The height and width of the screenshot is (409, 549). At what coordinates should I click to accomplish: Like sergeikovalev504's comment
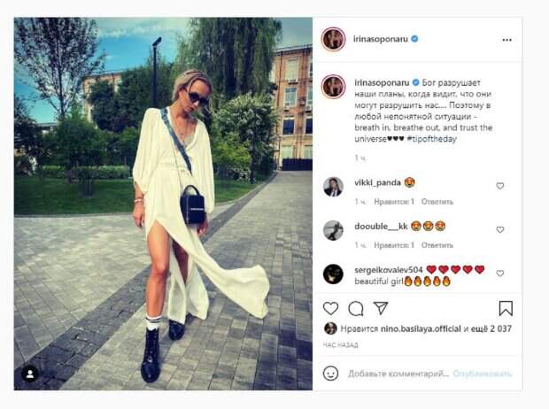coord(500,274)
